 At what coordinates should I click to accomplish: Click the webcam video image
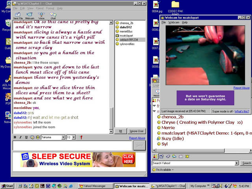click(x=205, y=55)
